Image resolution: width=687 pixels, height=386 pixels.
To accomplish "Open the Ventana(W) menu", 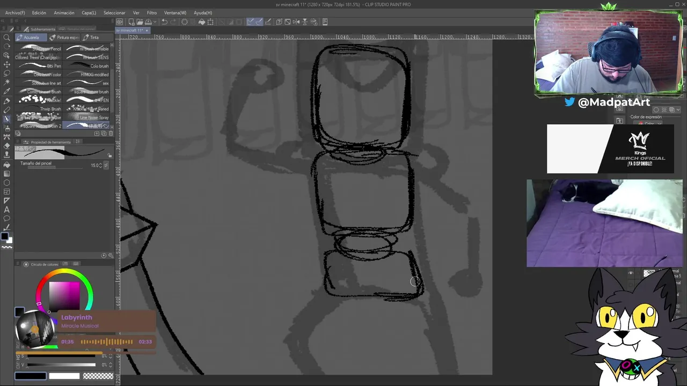I will pos(175,12).
